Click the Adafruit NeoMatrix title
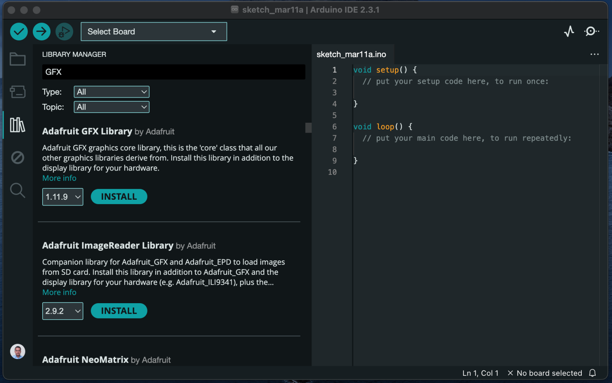Screen dimensions: 612x383 pyautogui.click(x=85, y=360)
